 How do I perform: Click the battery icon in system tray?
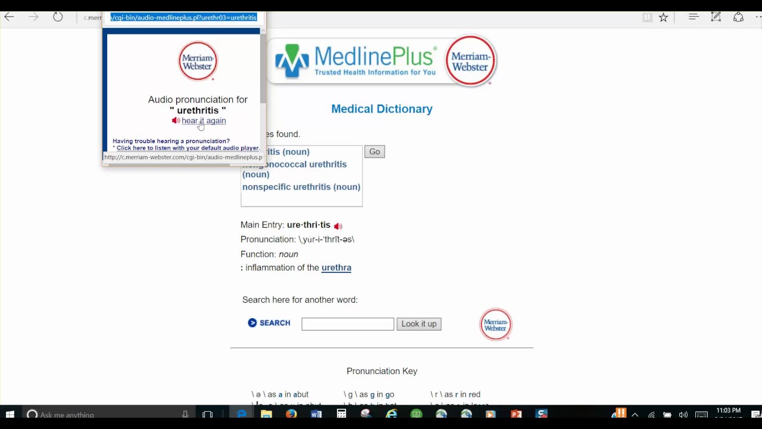(x=667, y=415)
